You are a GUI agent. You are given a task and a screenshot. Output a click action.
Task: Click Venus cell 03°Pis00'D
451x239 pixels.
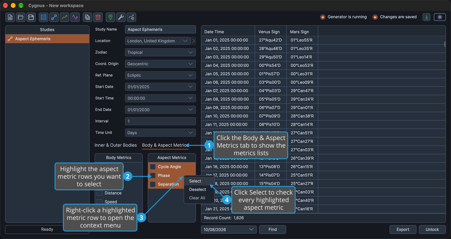point(271,82)
